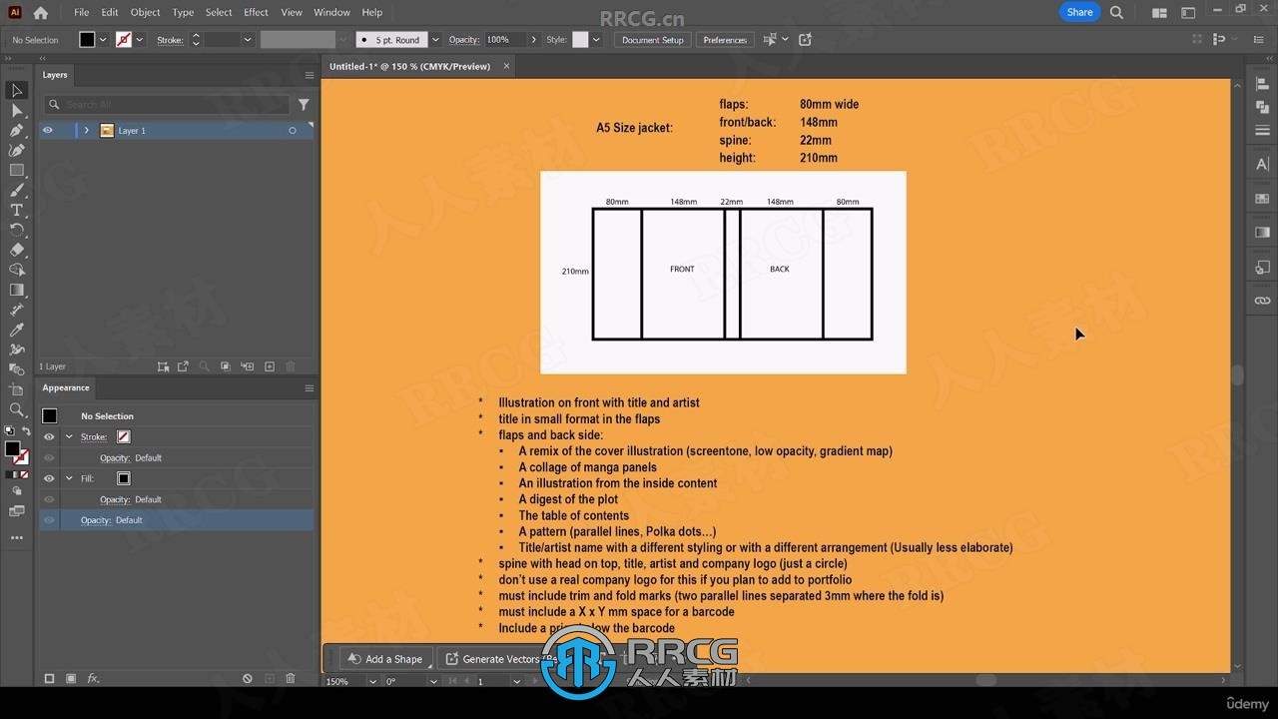Add new effect fx in Appearance

93,678
